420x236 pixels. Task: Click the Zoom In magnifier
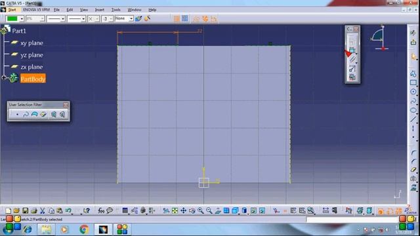200,211
